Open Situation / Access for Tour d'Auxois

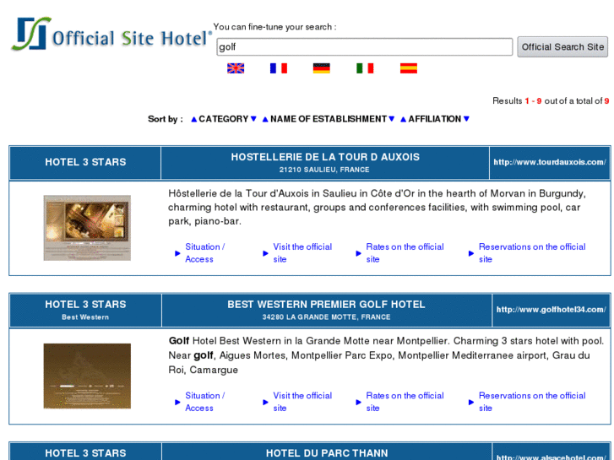[x=204, y=253]
